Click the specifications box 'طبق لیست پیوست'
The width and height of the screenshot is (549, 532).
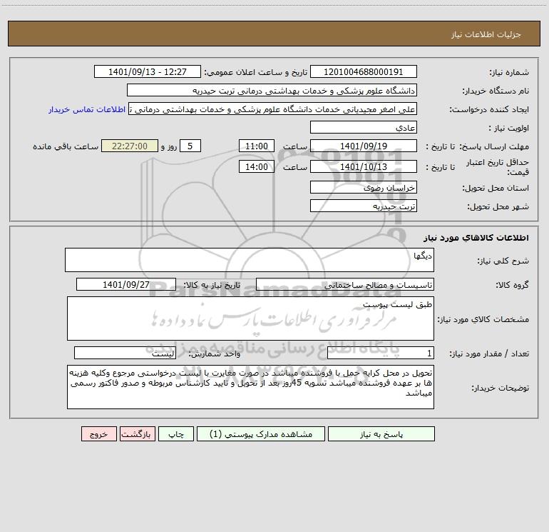[250, 318]
